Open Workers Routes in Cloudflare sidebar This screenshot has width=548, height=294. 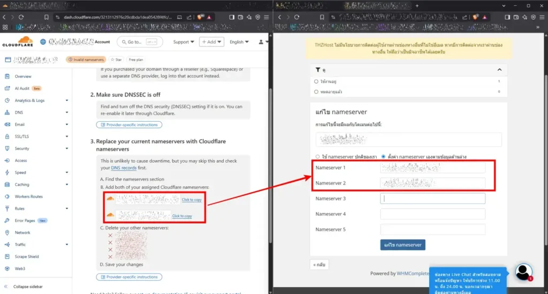click(28, 196)
